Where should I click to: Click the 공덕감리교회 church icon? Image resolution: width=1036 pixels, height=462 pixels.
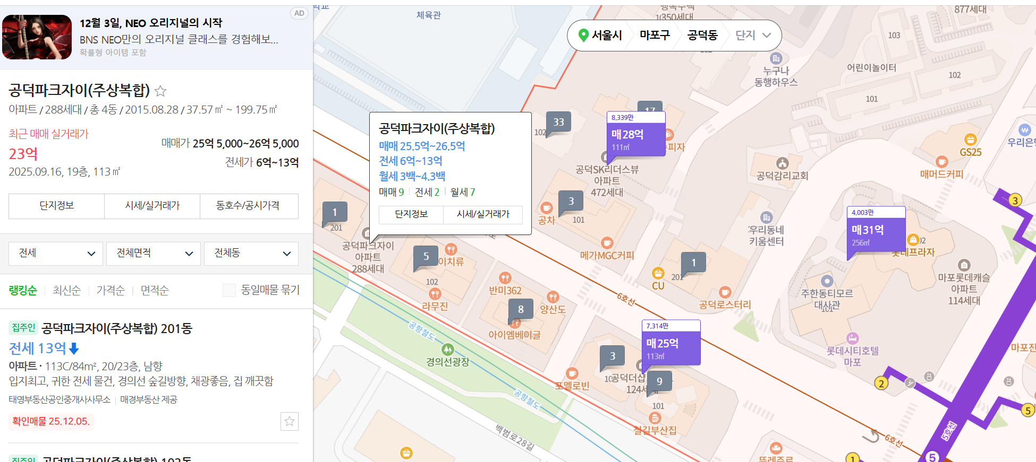pos(783,163)
